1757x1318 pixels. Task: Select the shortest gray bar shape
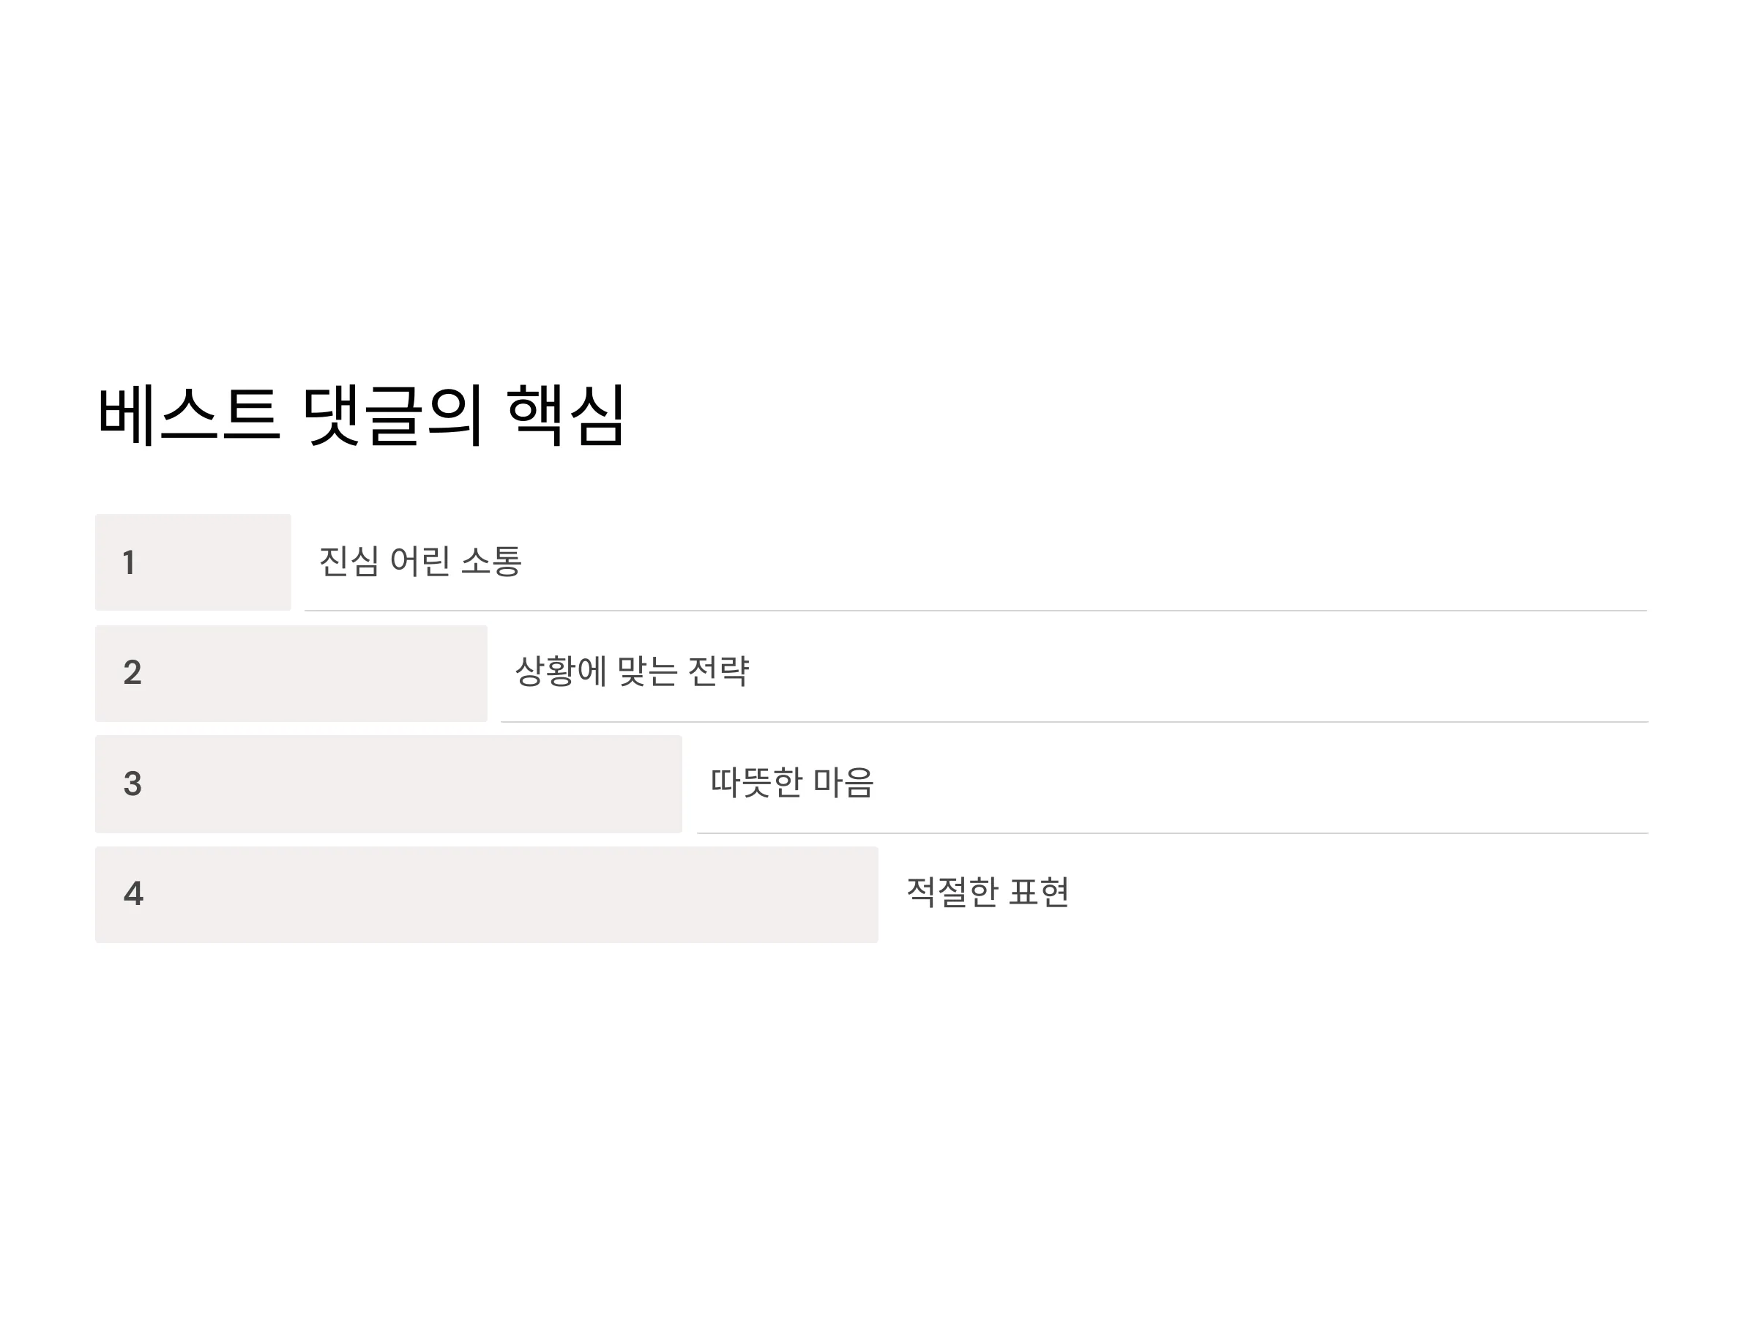tap(193, 562)
